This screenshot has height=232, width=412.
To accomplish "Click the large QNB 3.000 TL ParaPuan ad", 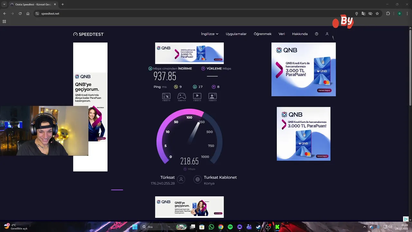I will pos(304,69).
